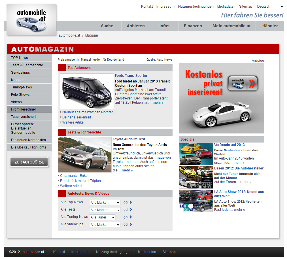The height and width of the screenshot is (259, 287).
Task: Open the Toyota Auris test photo
Action: pos(85,155)
